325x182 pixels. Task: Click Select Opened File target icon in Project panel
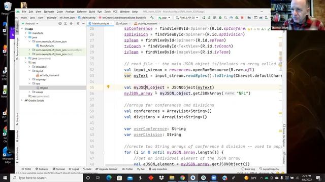click(x=60, y=24)
